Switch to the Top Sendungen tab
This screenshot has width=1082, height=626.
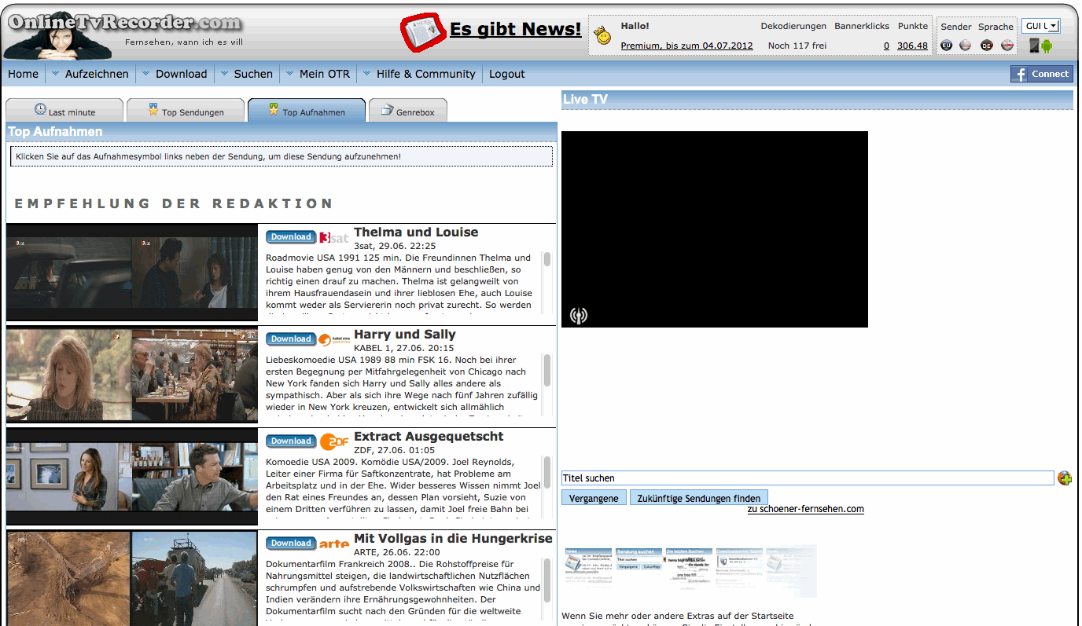pos(186,111)
